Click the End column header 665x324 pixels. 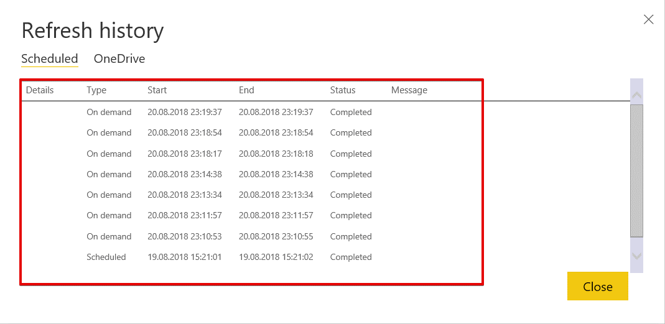point(246,90)
